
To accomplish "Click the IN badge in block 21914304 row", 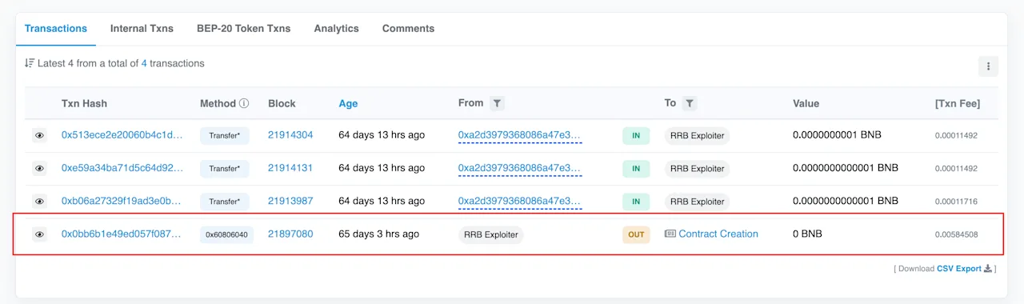I will click(636, 136).
